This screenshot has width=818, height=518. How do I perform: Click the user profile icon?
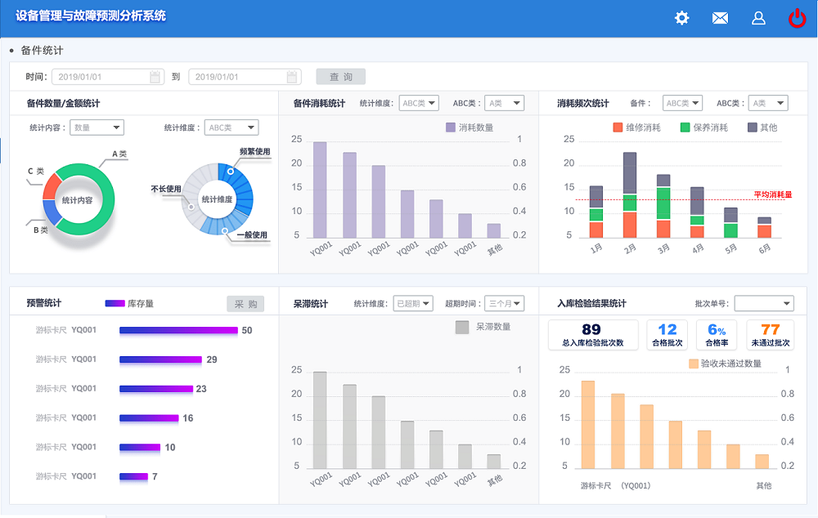coord(758,18)
